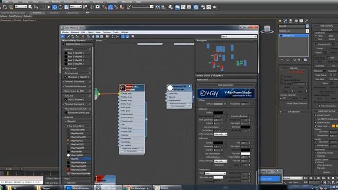Toggle Smooth Result checkbox in Subdivision Surface
The height and width of the screenshot is (190, 338).
pyautogui.click(x=316, y=115)
